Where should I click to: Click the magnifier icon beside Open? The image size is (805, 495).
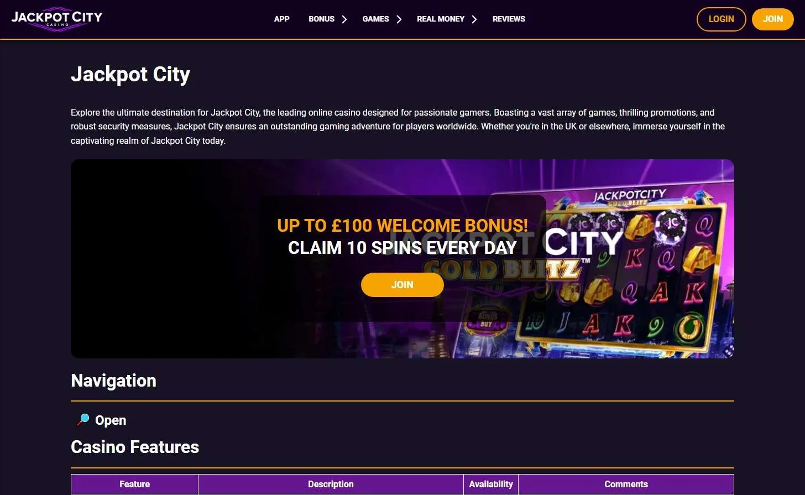coord(83,420)
